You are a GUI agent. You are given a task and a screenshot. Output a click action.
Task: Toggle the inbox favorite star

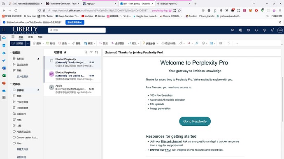pos(65,52)
